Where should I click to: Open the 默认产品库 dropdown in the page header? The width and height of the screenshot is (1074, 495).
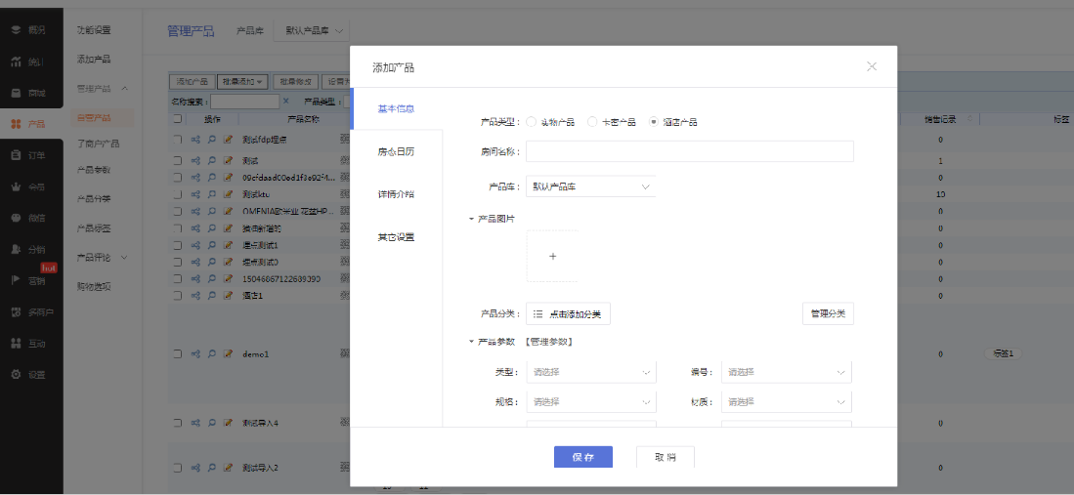(311, 31)
